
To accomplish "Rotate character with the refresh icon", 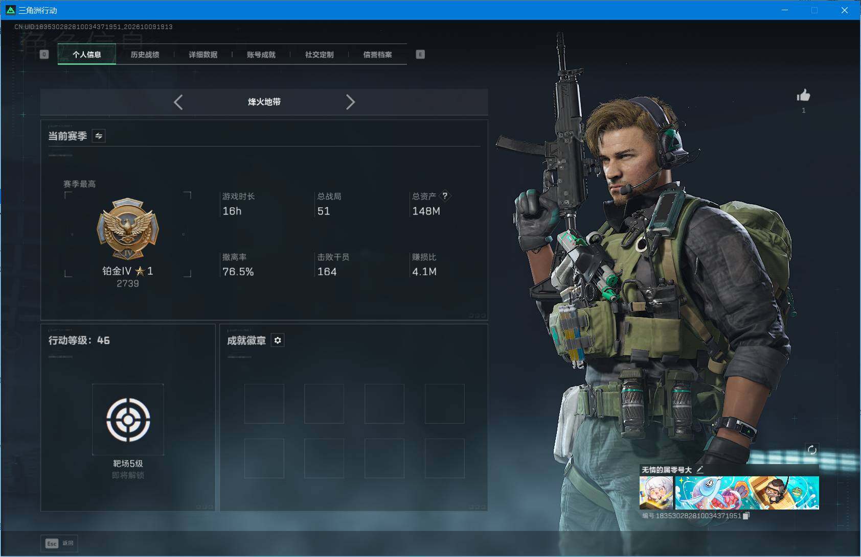I will [811, 450].
